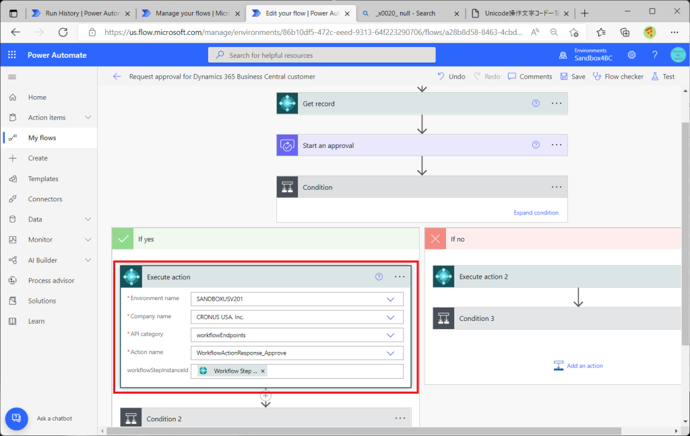Open more options for Condition step
The image size is (690, 436).
[556, 187]
